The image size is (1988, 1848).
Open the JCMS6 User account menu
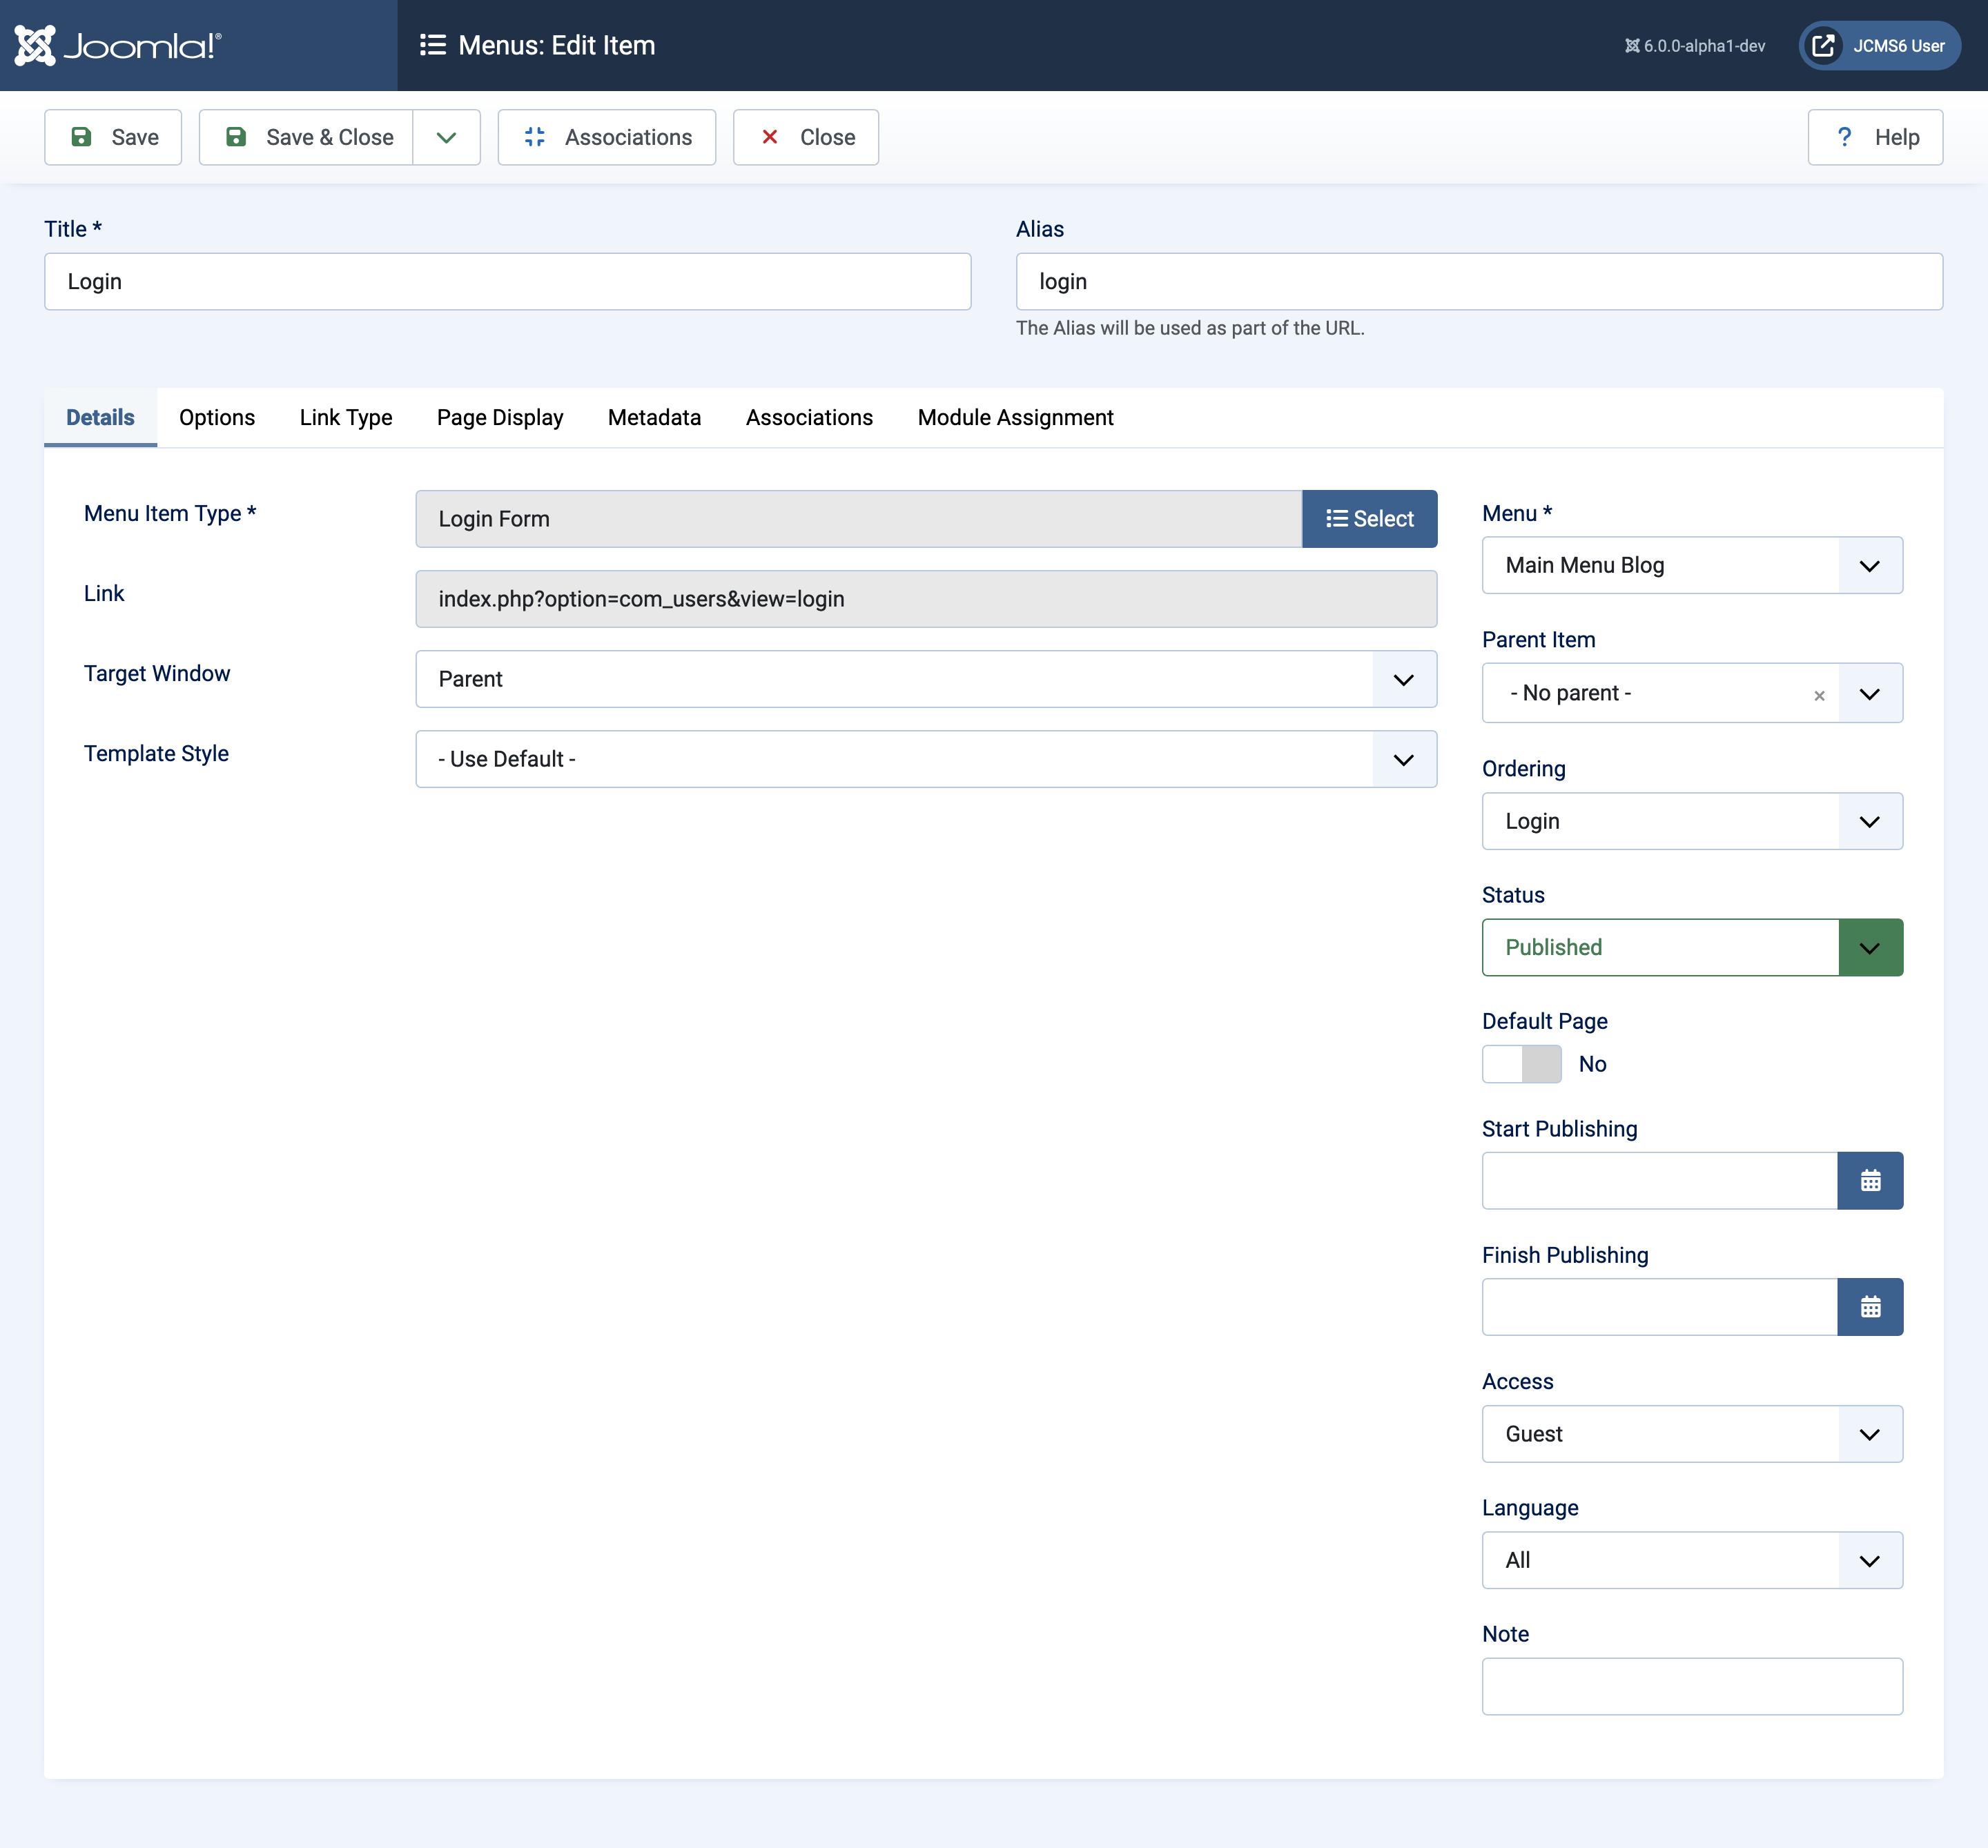pos(1878,45)
